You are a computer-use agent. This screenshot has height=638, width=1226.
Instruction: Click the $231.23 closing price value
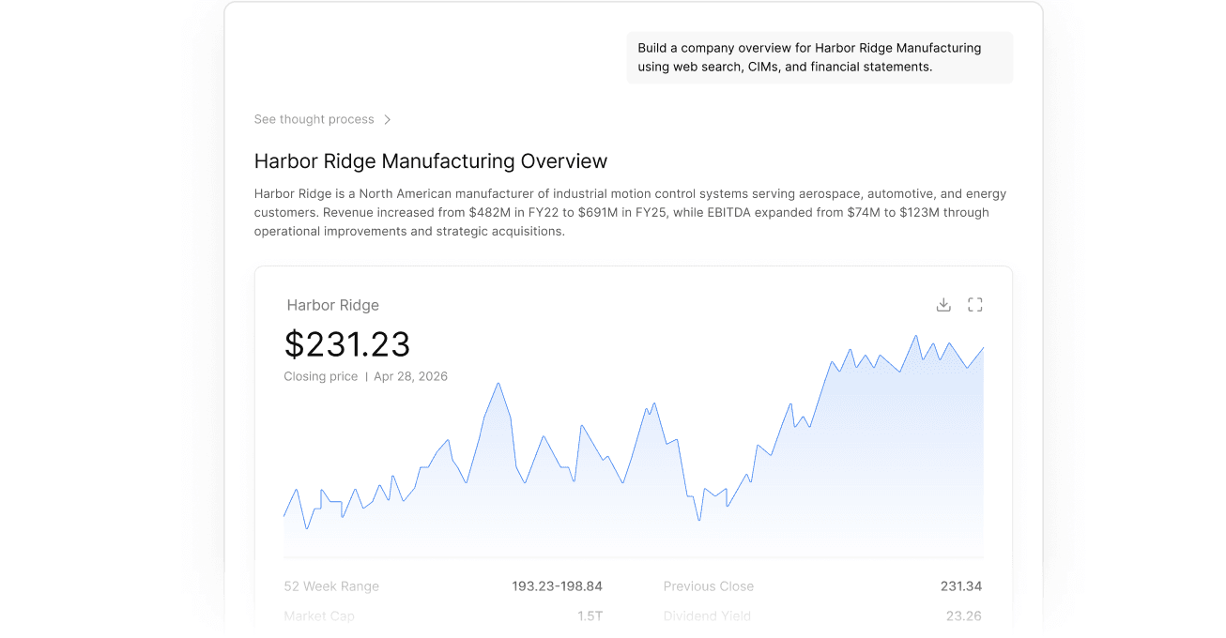[347, 344]
